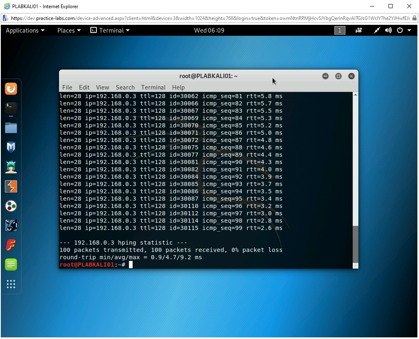This screenshot has width=419, height=339.
Task: Select workspace 1 indicator
Action: 340,31
